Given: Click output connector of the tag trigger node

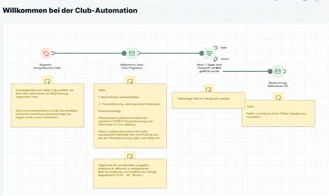Looking at the screenshot, I should (x=53, y=53).
